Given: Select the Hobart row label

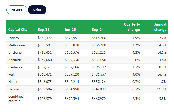Looking at the screenshot, I should pyautogui.click(x=13, y=82).
